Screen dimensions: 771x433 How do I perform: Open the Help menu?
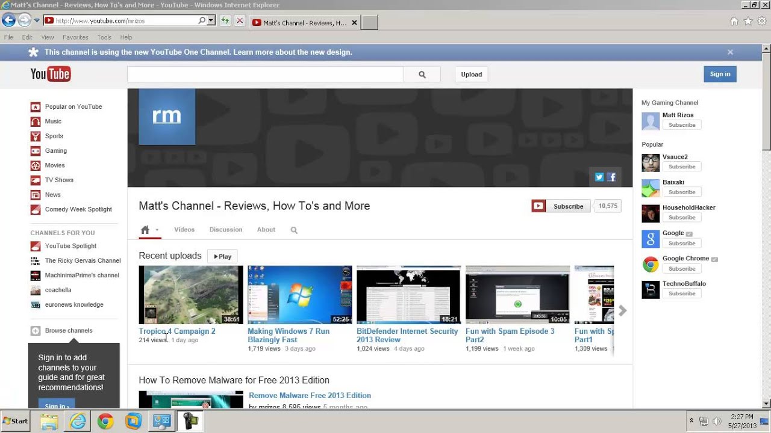click(x=126, y=37)
